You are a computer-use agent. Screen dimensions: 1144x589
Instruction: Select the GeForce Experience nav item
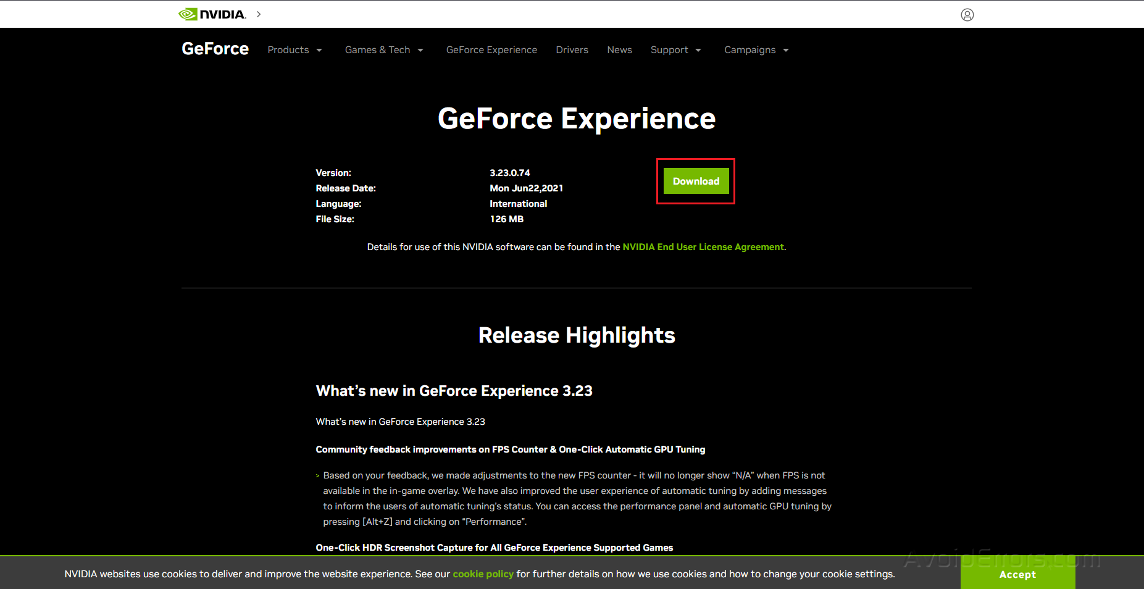[x=491, y=50]
